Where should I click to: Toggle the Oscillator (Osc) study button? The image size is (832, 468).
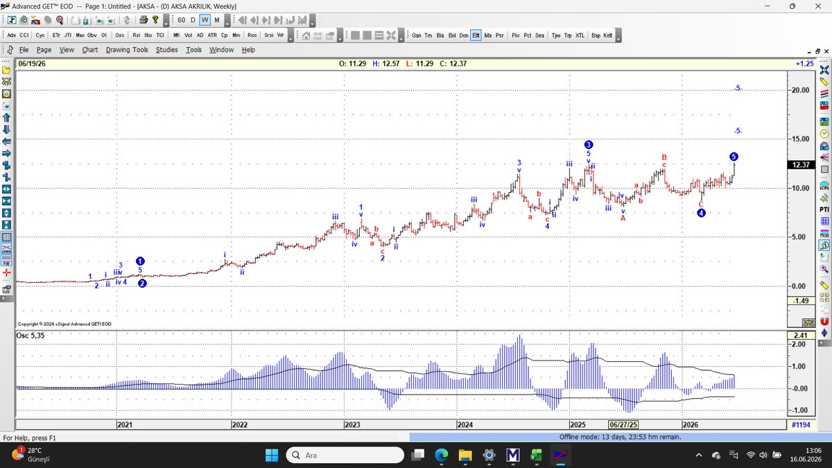pos(120,35)
